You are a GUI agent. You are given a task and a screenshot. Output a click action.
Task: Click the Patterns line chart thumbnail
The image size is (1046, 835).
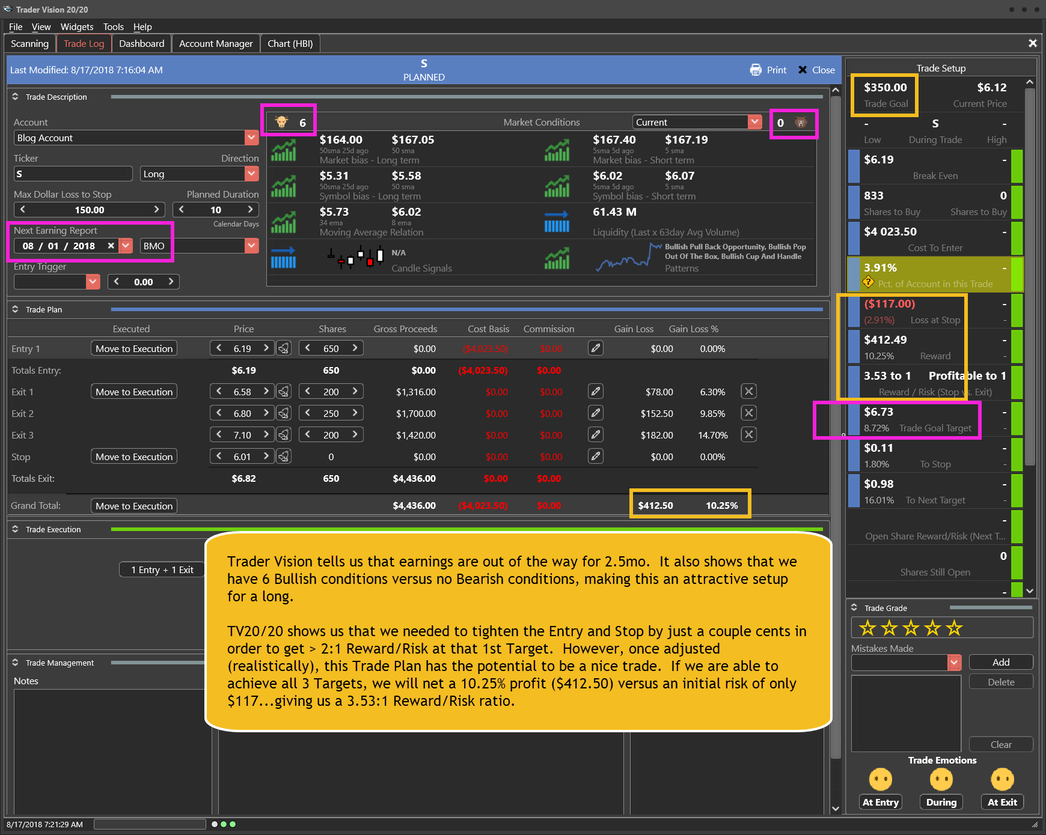pyautogui.click(x=628, y=257)
